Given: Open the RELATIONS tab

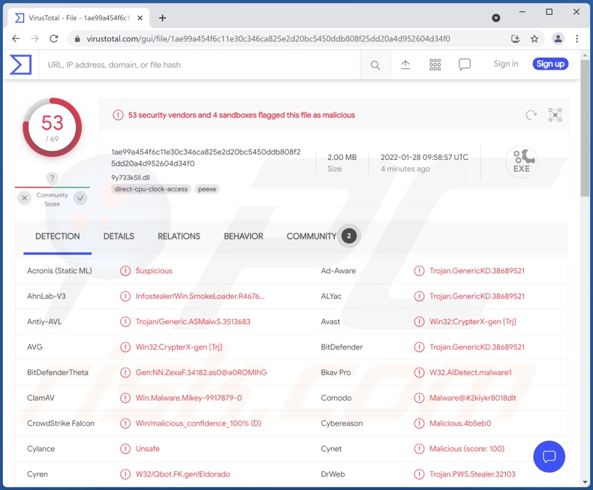Looking at the screenshot, I should 179,236.
